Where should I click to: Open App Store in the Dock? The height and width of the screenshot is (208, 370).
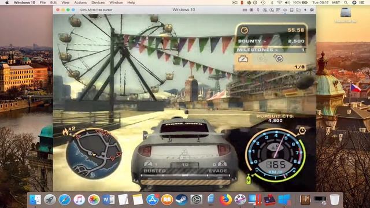(153, 200)
